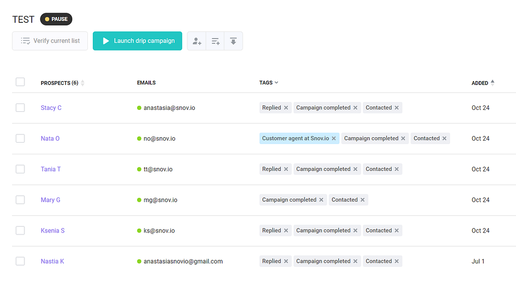Screen dimensions: 516x293
Task: Tick the checkbox next to Ksenia S
Action: tap(20, 230)
